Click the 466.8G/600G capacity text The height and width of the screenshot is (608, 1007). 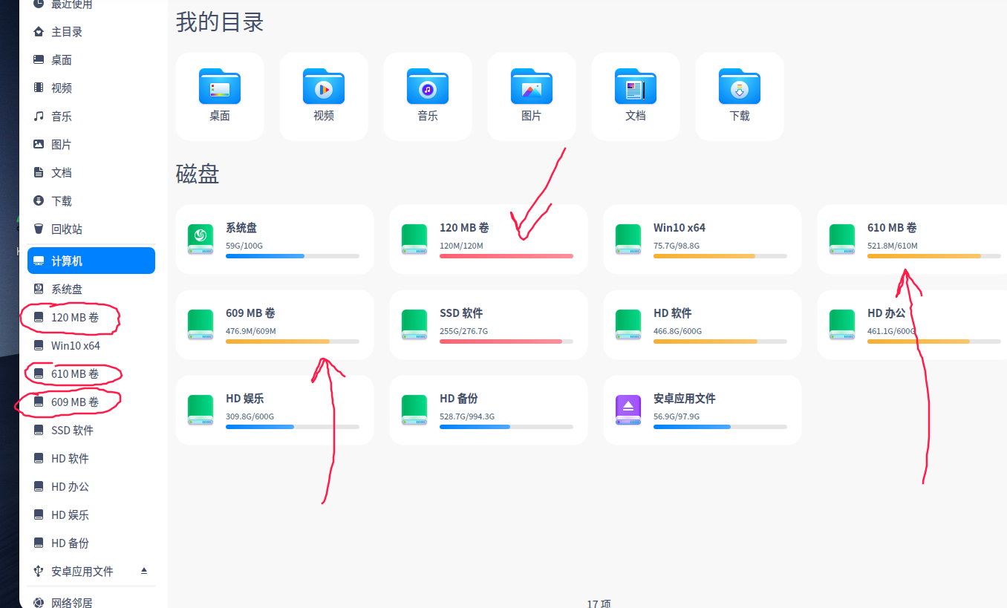click(677, 331)
